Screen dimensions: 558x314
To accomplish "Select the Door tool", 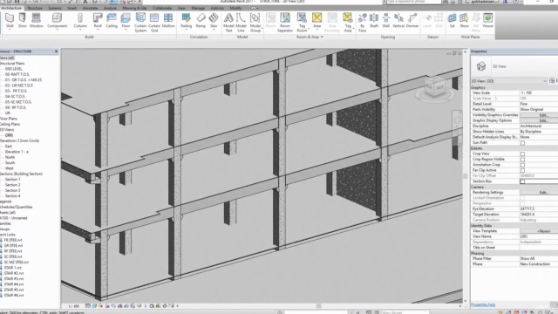I will [22, 21].
